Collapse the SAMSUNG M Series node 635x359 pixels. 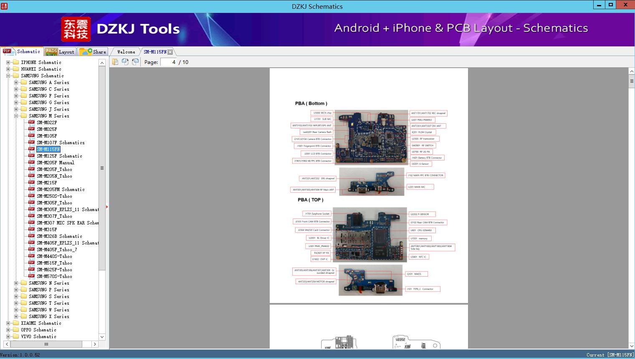[x=16, y=116]
